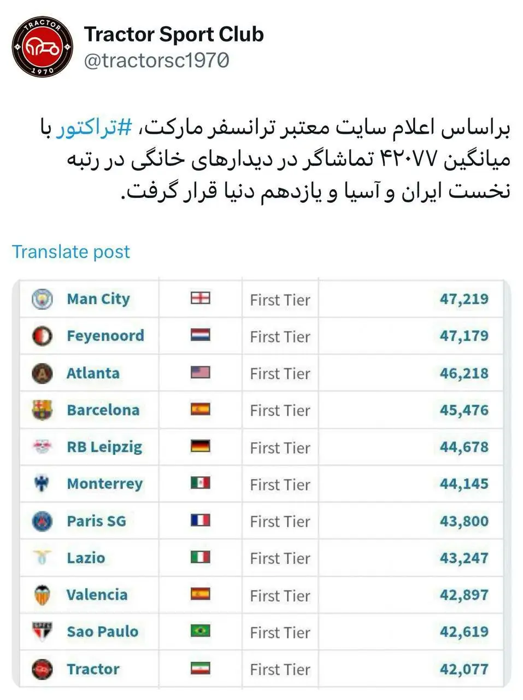Click the England flag beside Man City
The image size is (523, 700).
(x=200, y=299)
